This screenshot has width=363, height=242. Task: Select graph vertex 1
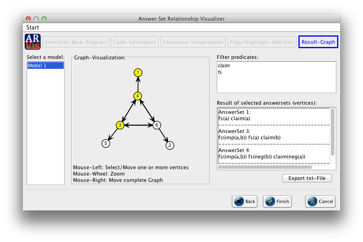coord(138,72)
